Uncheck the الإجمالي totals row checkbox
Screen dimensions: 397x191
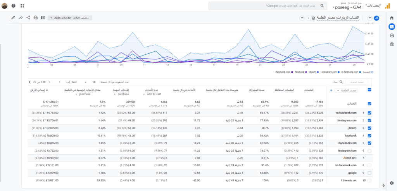pos(369,103)
